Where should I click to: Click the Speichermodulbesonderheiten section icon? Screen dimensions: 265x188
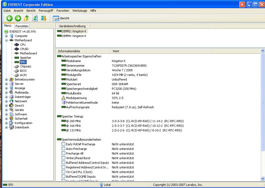pos(59,140)
